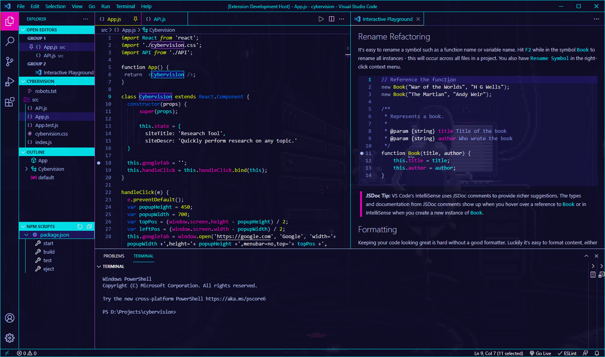Toggle pin on the App.js tab

[x=135, y=19]
